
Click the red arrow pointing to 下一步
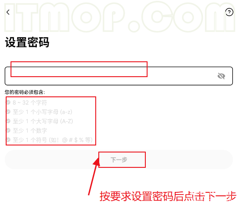tap(94, 177)
